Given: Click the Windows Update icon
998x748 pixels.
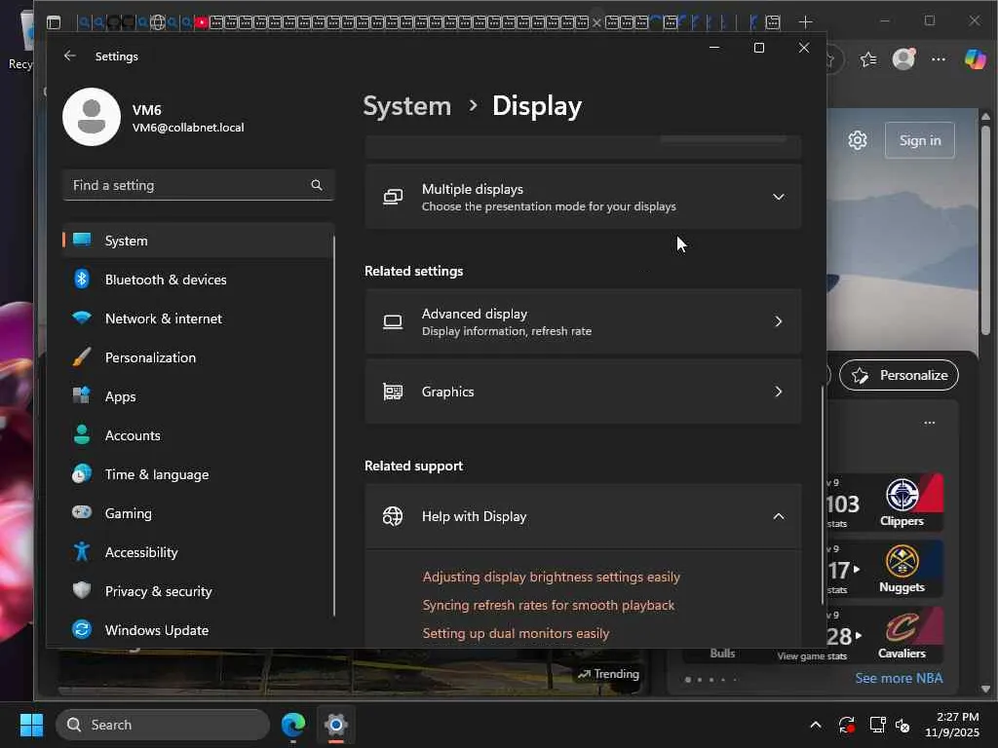Looking at the screenshot, I should click(83, 630).
